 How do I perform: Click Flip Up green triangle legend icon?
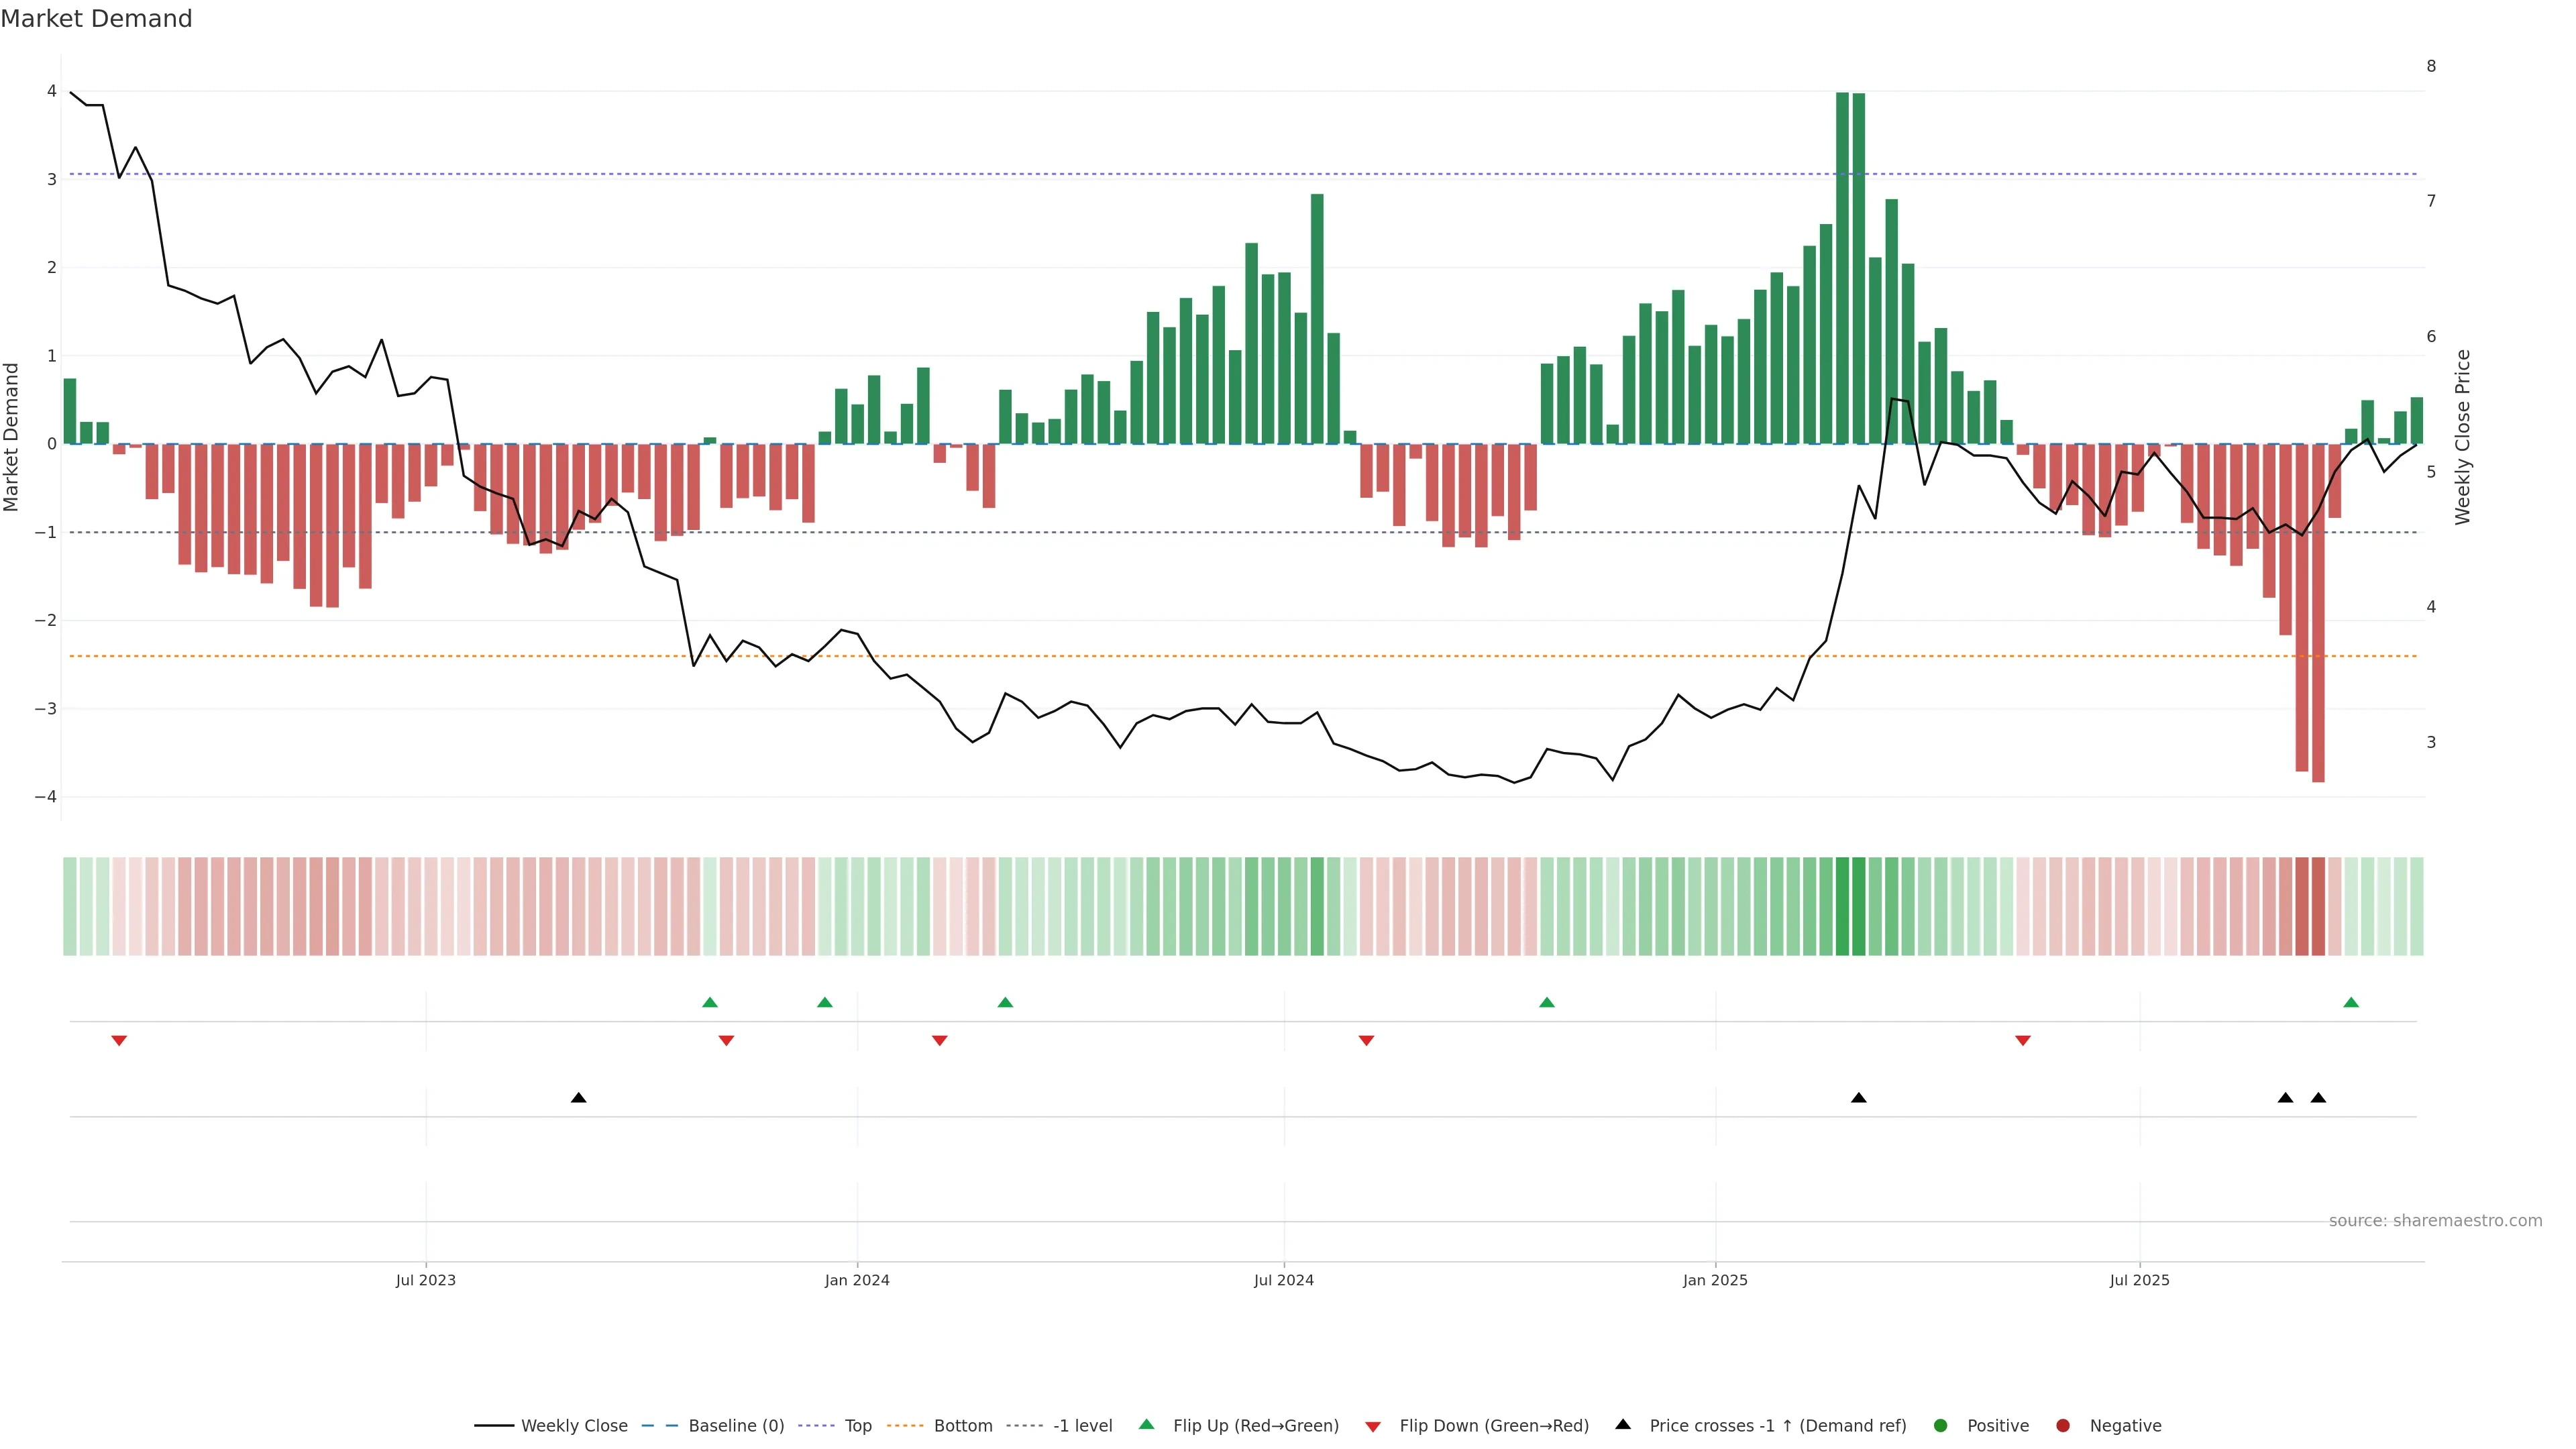(1147, 1425)
